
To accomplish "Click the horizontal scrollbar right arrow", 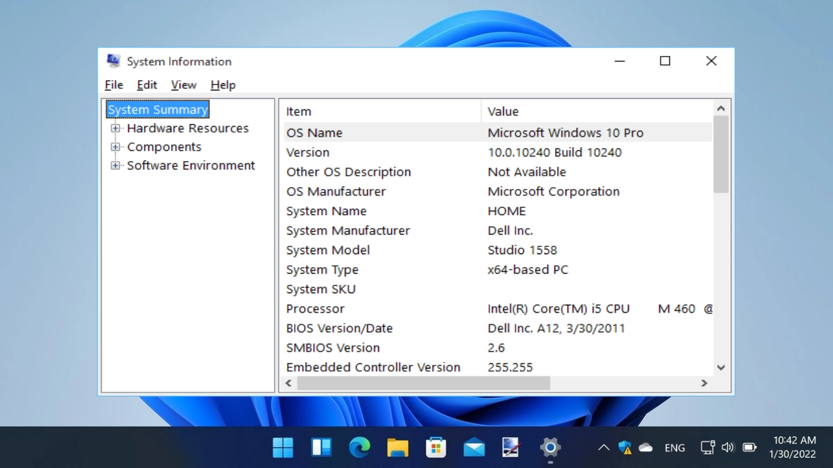I will [704, 383].
